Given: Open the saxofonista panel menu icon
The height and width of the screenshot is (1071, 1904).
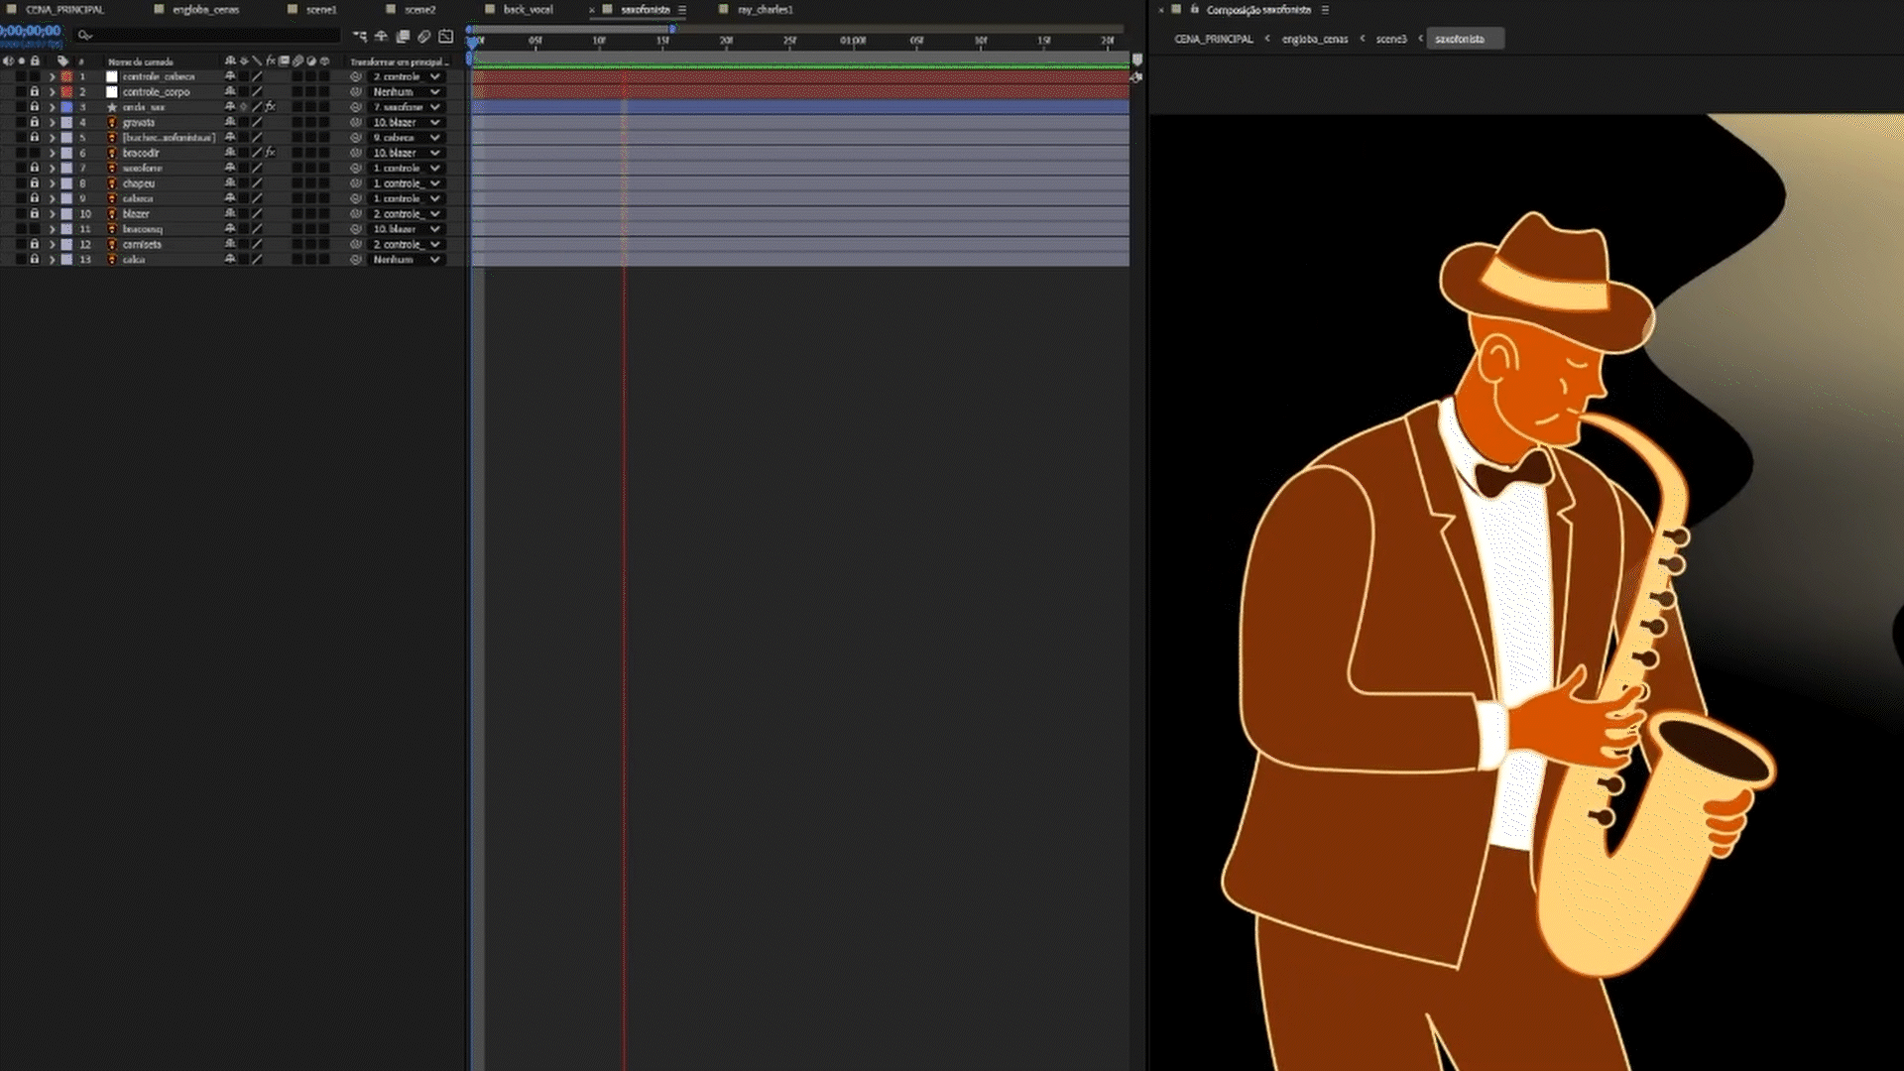Looking at the screenshot, I should click(682, 10).
